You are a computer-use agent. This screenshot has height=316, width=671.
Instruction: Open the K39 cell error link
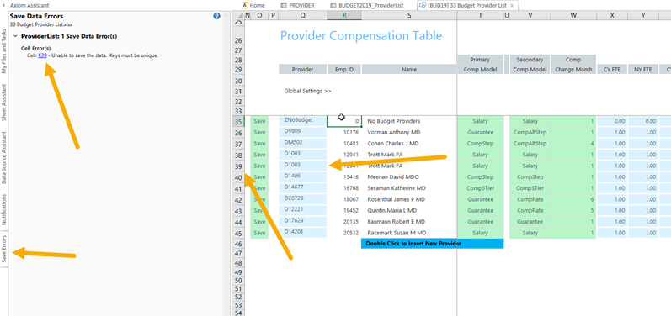(42, 55)
